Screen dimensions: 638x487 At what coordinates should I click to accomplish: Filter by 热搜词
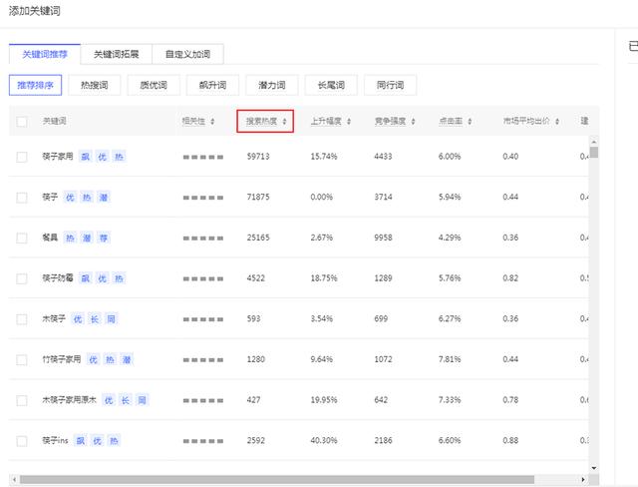pyautogui.click(x=95, y=85)
